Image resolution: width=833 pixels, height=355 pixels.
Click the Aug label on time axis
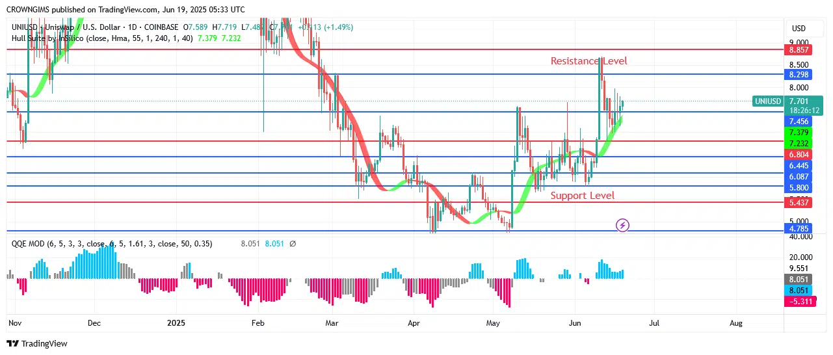coord(736,322)
